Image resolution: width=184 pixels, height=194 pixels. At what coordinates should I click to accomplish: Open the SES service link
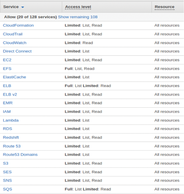7,172
